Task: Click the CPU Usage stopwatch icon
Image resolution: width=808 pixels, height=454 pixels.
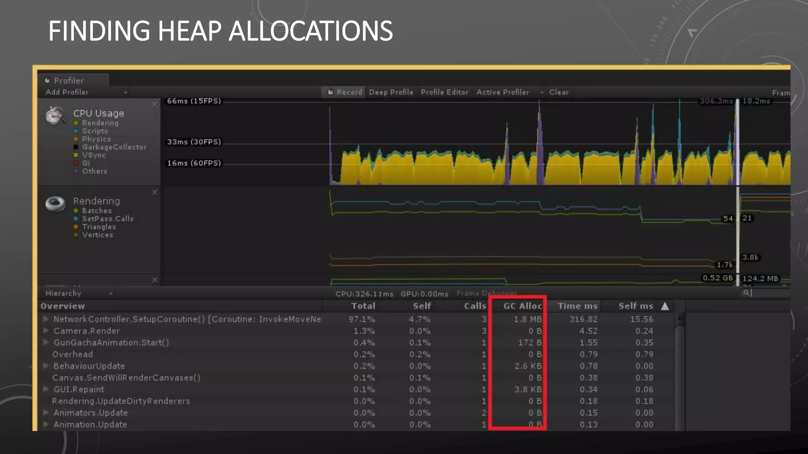Action: [x=55, y=115]
